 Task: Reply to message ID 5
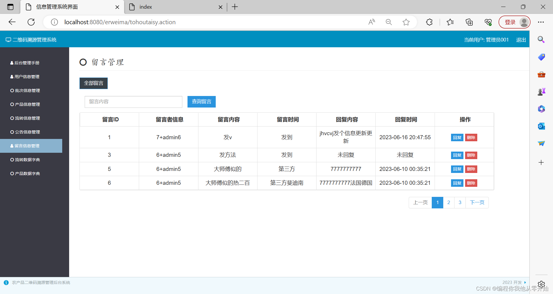(457, 169)
